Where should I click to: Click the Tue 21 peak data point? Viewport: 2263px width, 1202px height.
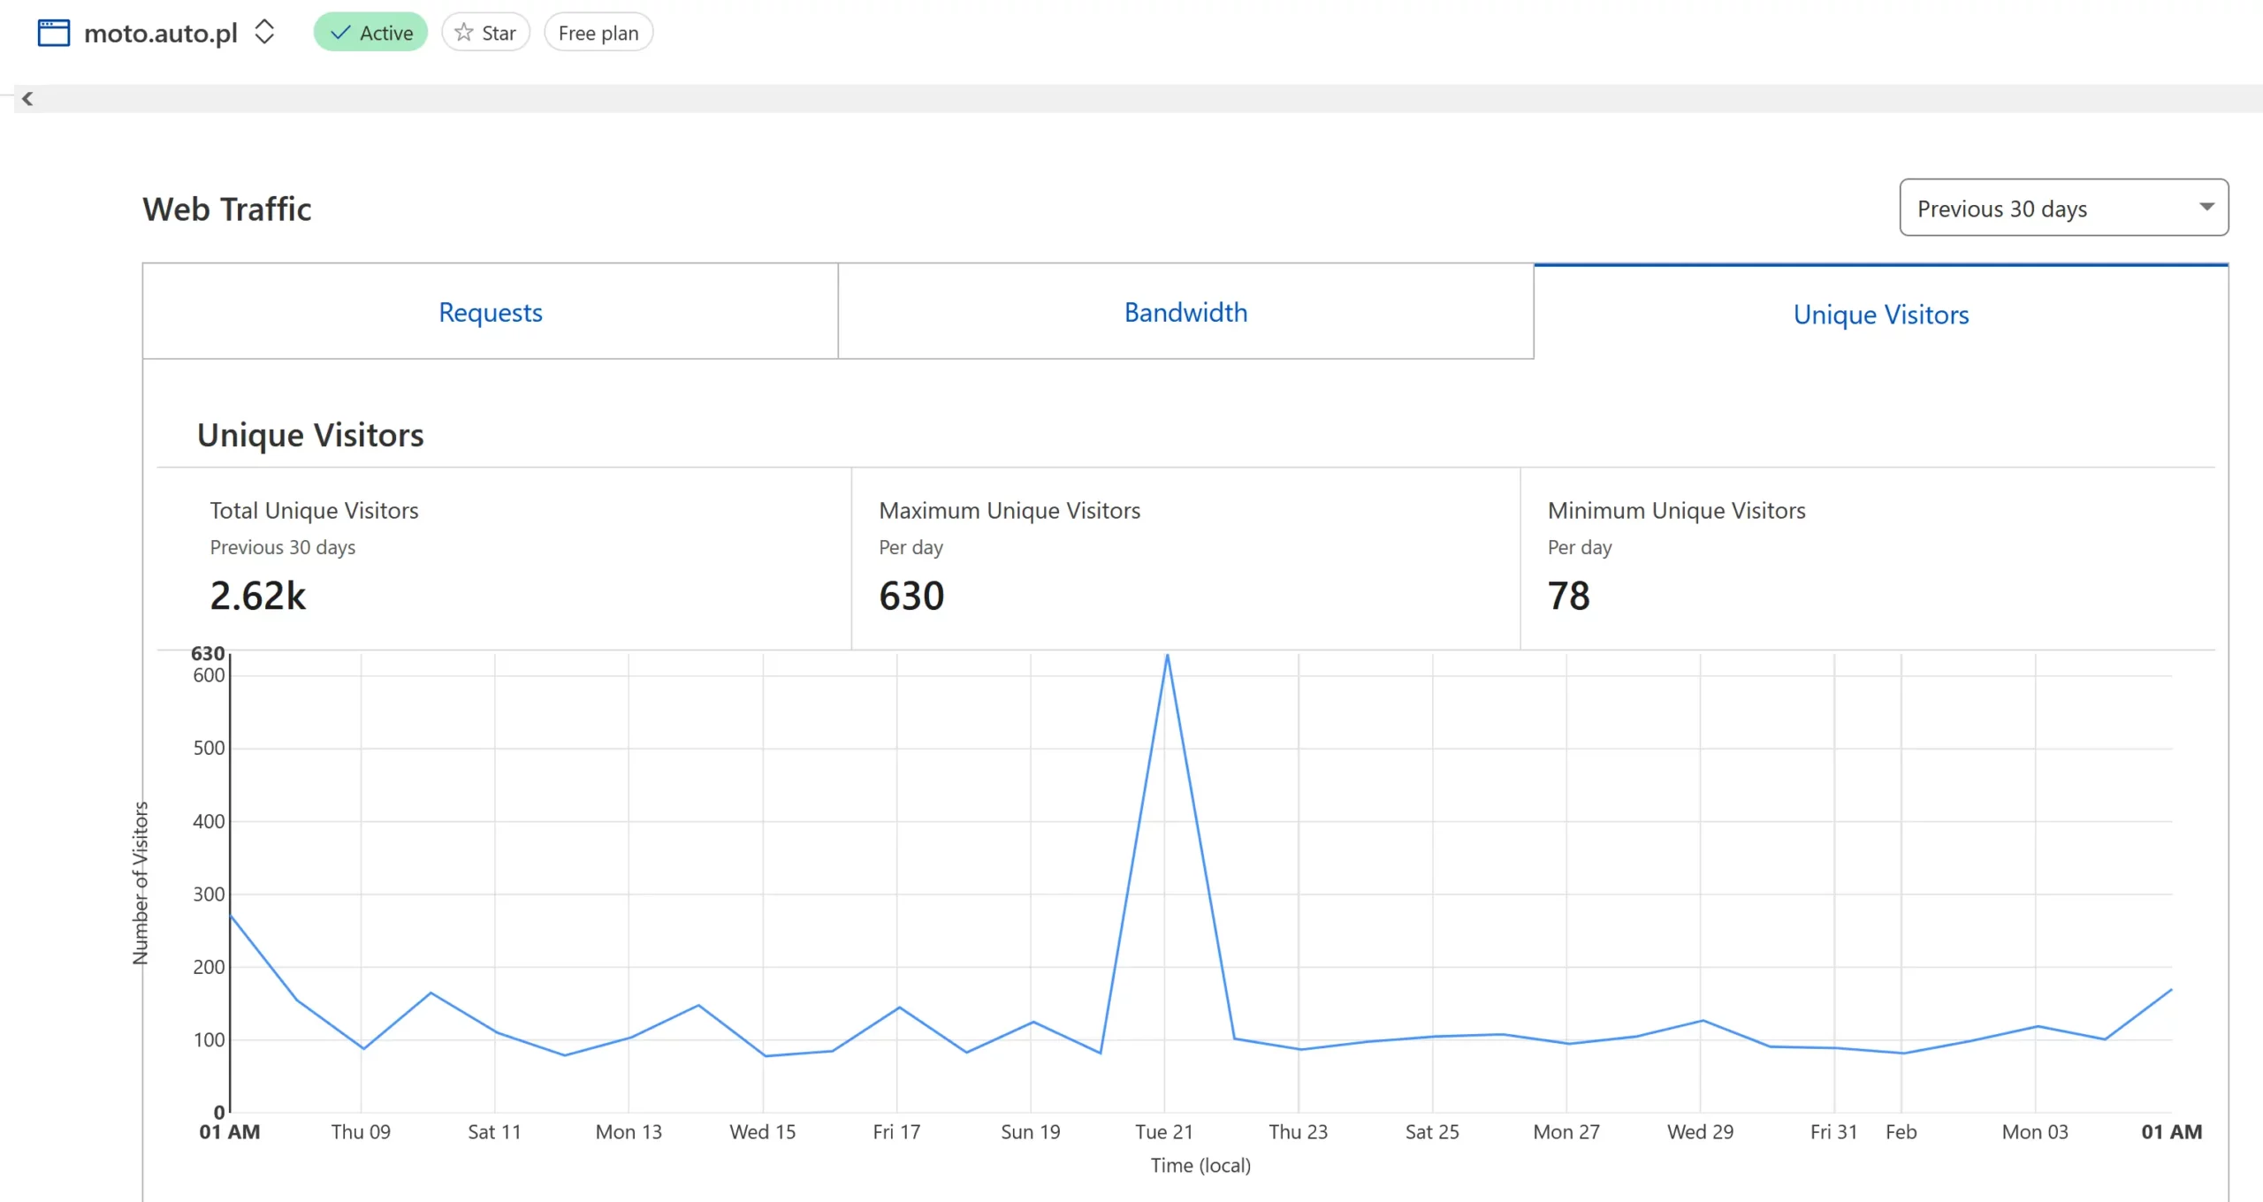pyautogui.click(x=1167, y=656)
